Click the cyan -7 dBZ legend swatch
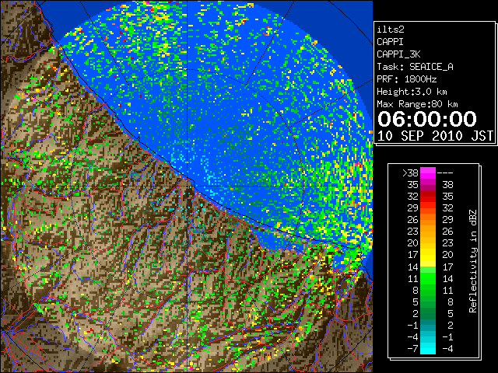Image resolution: width=498 pixels, height=373 pixels. pos(428,348)
